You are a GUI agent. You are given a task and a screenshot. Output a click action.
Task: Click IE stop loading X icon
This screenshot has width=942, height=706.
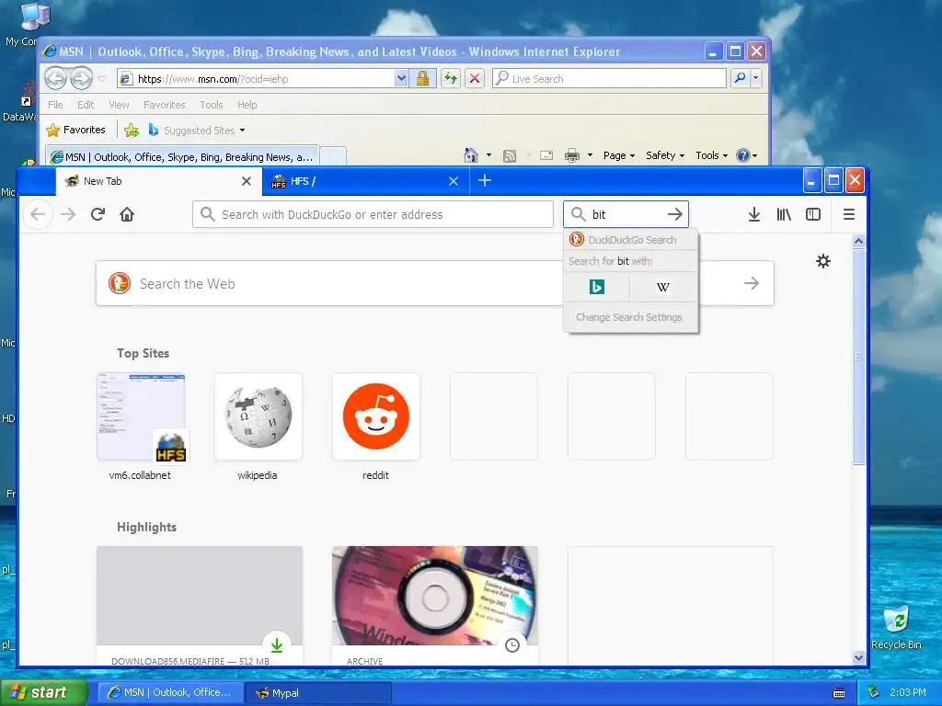click(475, 78)
